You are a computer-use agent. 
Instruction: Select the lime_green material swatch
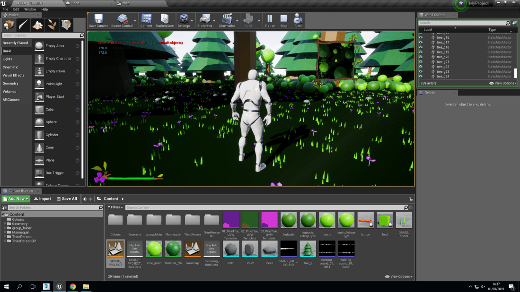[154, 249]
